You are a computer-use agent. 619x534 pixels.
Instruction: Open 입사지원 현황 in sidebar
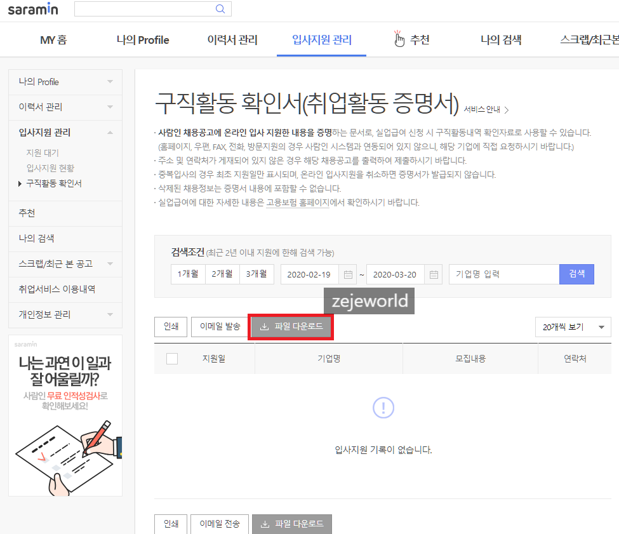coord(50,168)
